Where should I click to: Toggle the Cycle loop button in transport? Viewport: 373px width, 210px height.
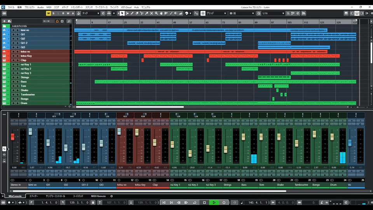point(195,203)
